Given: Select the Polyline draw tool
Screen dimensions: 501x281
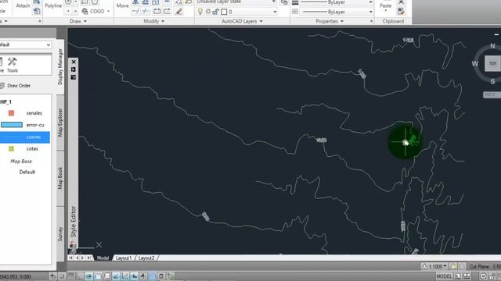Looking at the screenshot, I should [x=53, y=5].
